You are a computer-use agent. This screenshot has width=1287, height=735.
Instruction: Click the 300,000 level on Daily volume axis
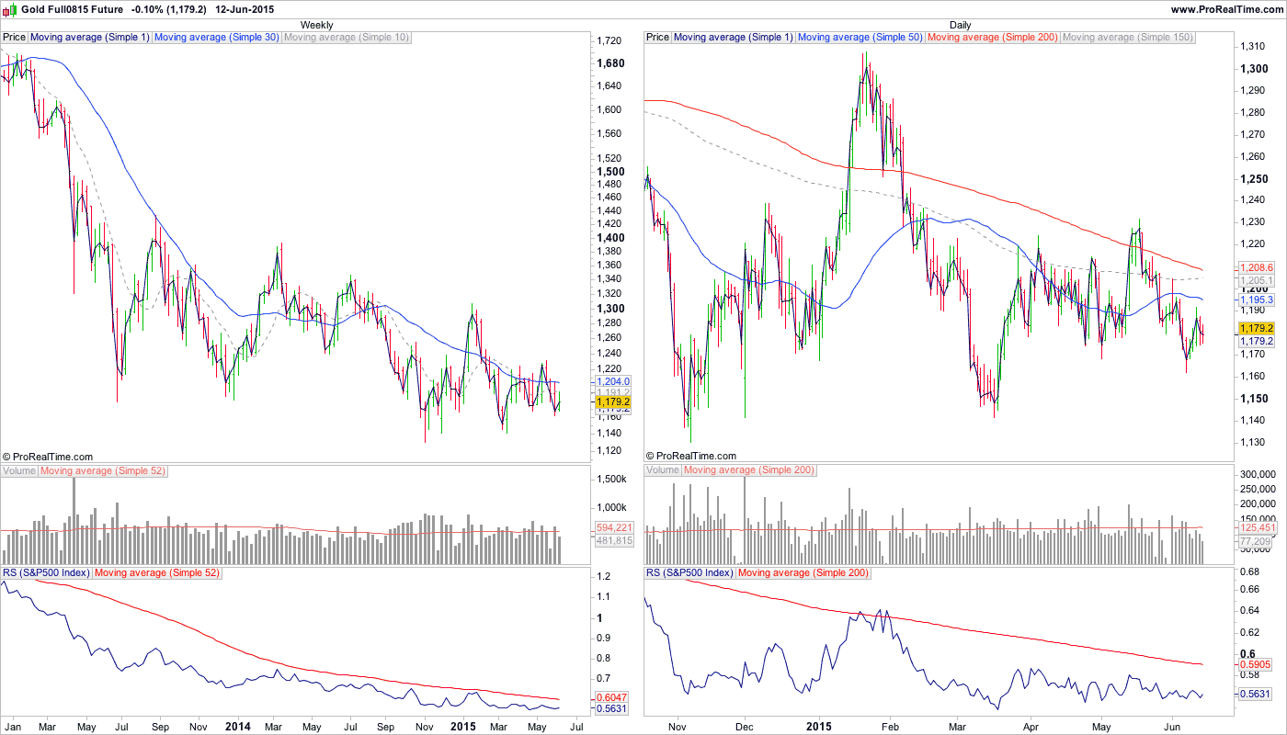1257,474
